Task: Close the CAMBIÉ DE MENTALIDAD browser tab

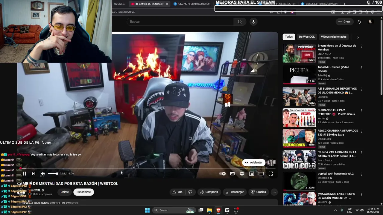Action: click(x=167, y=4)
